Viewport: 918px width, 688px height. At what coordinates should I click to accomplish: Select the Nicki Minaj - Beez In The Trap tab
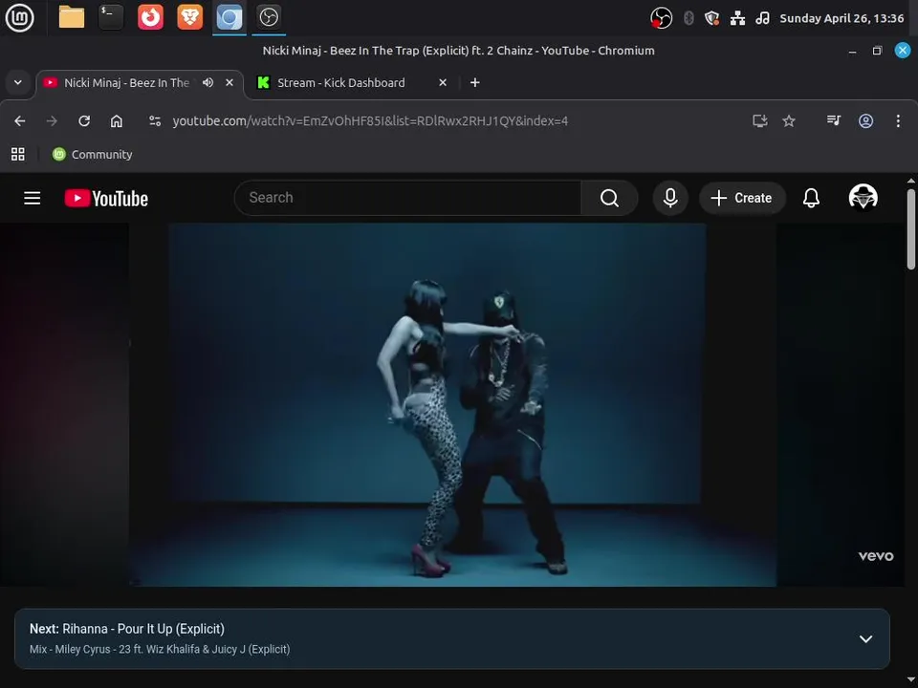click(126, 82)
